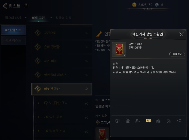
Task: Click the crossed-out A/B icon
Action: pos(169,121)
